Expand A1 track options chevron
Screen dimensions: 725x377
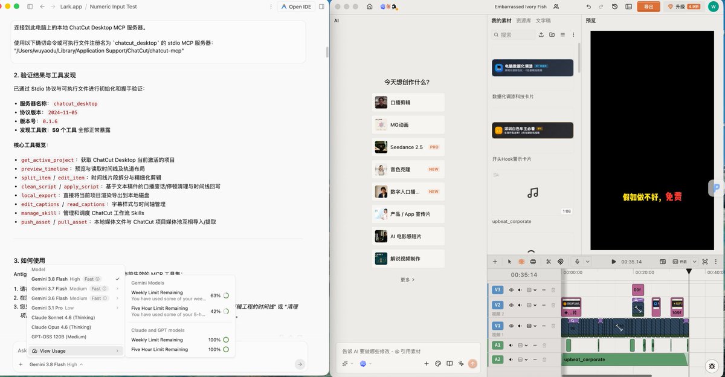pos(526,345)
